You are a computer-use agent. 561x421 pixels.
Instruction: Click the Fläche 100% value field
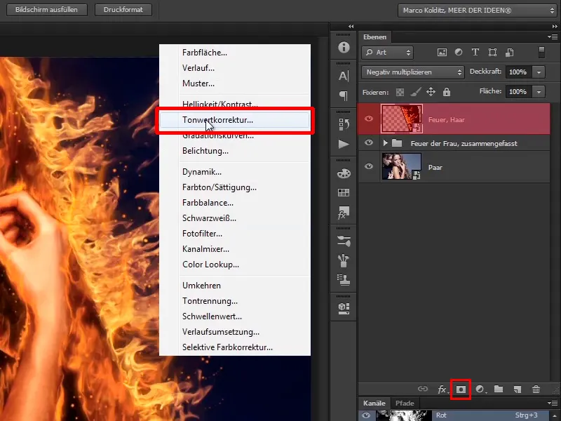pyautogui.click(x=518, y=92)
